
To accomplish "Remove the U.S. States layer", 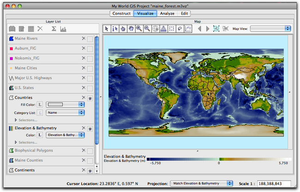I will pos(83,88).
